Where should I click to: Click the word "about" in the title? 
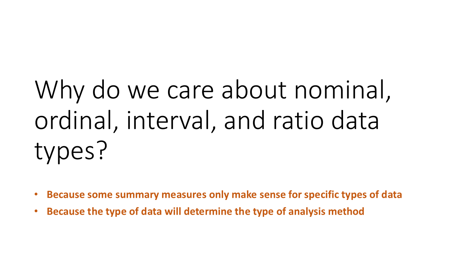coord(254,90)
